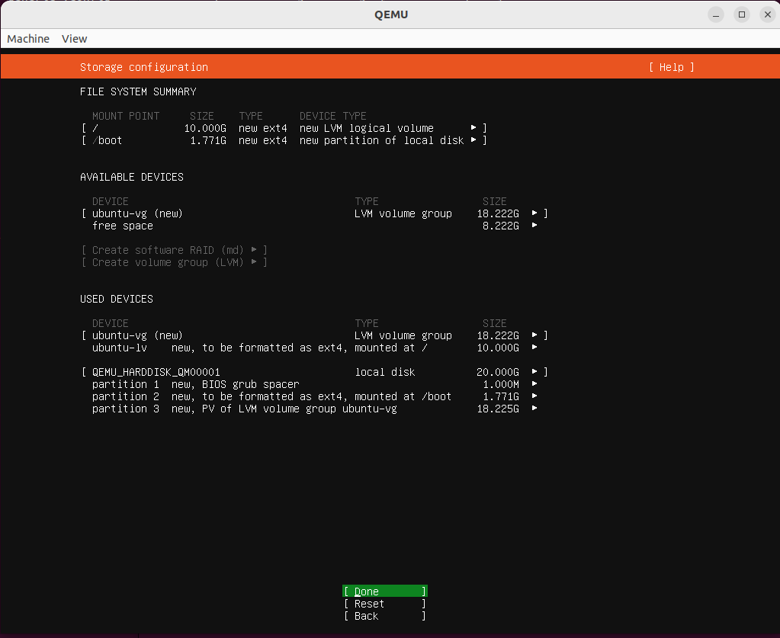
Task: Expand partition 2 /boot arrow
Action: pos(534,396)
